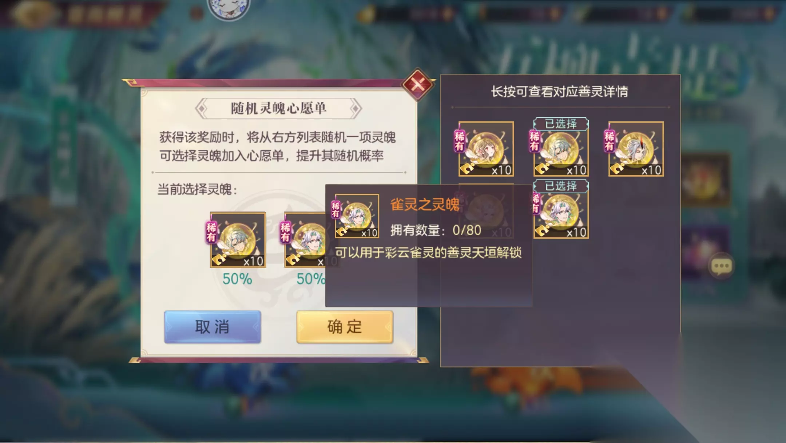Select the dimmed soul behind tooltip
This screenshot has width=786, height=443.
(486, 211)
